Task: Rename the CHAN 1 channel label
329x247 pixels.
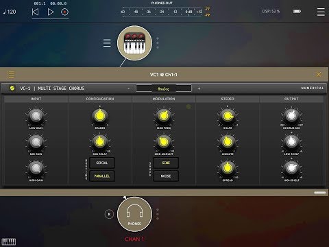Action: click(x=134, y=239)
